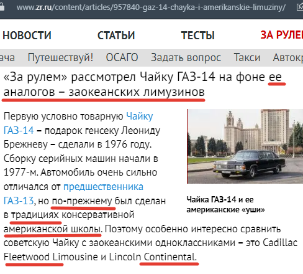Viewport: 303px width, 274px height.
Task: Click the word по-прежнему in the text
Action: click(x=82, y=201)
